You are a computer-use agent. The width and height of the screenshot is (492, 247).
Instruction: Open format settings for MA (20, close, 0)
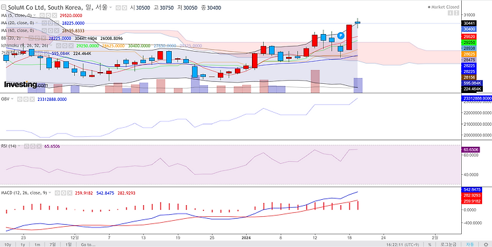tap(51, 23)
